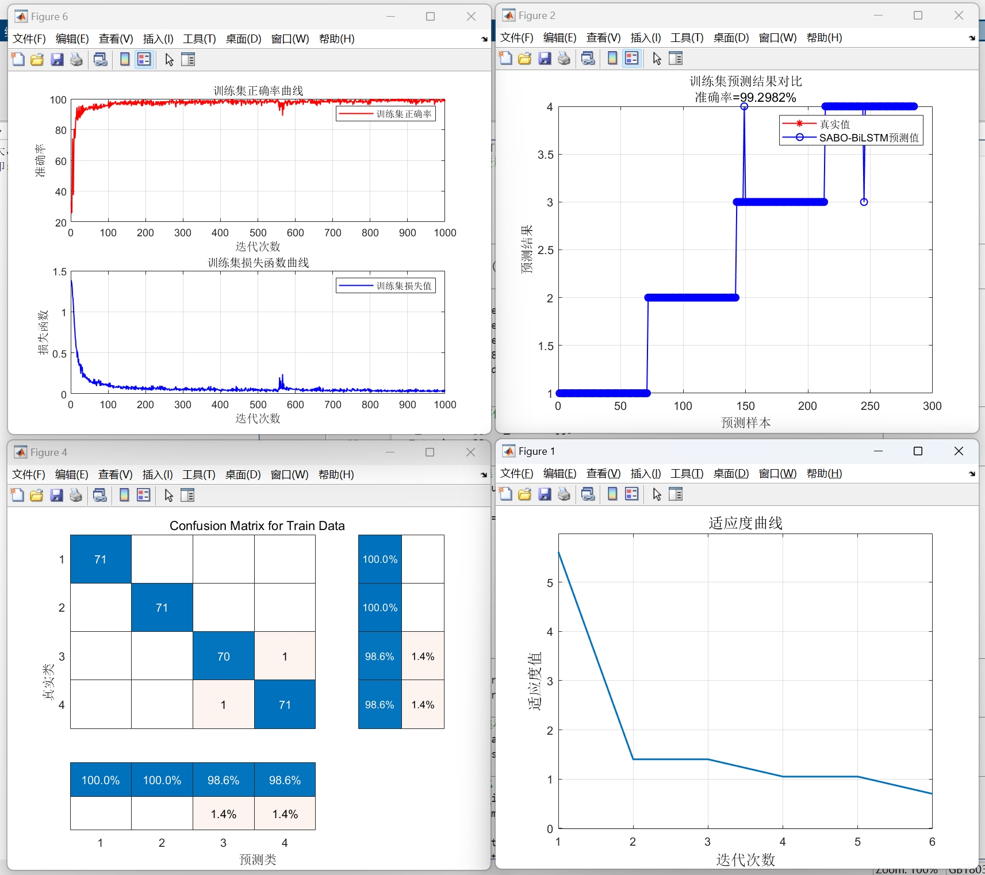The width and height of the screenshot is (985, 875).
Task: Print Figure 4 with the printer icon
Action: click(76, 495)
